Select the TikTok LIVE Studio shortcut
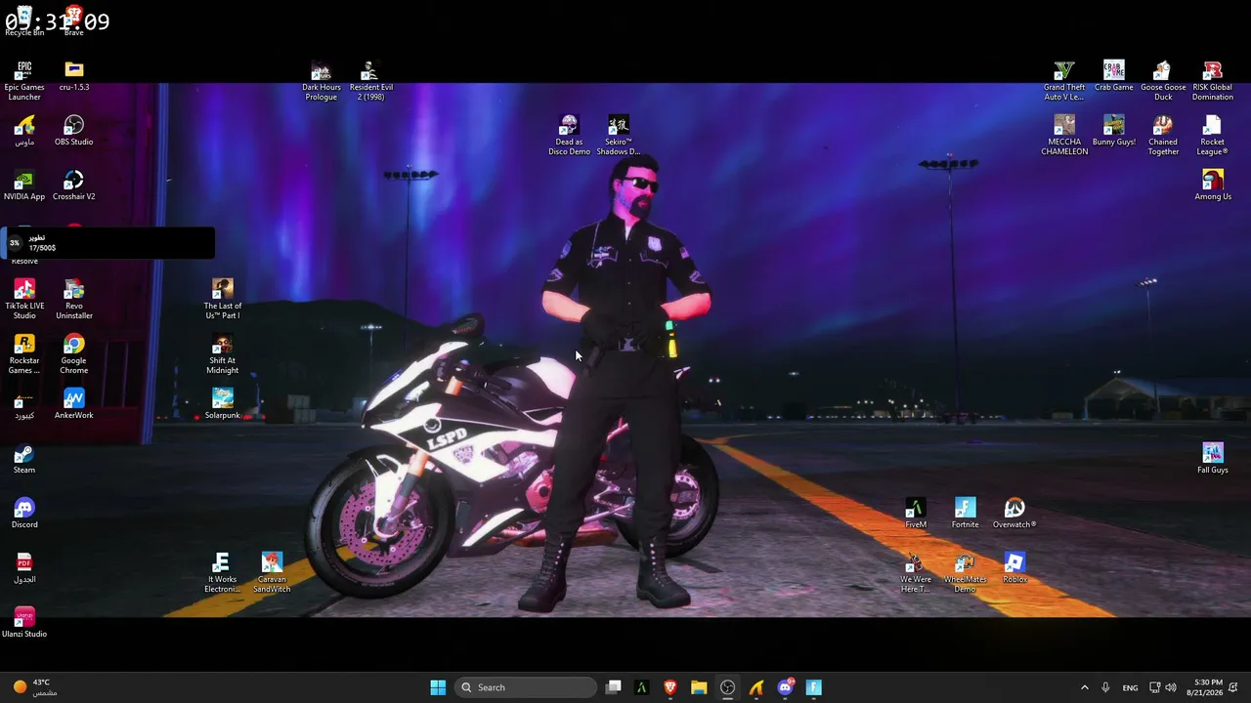1251x703 pixels. tap(24, 299)
